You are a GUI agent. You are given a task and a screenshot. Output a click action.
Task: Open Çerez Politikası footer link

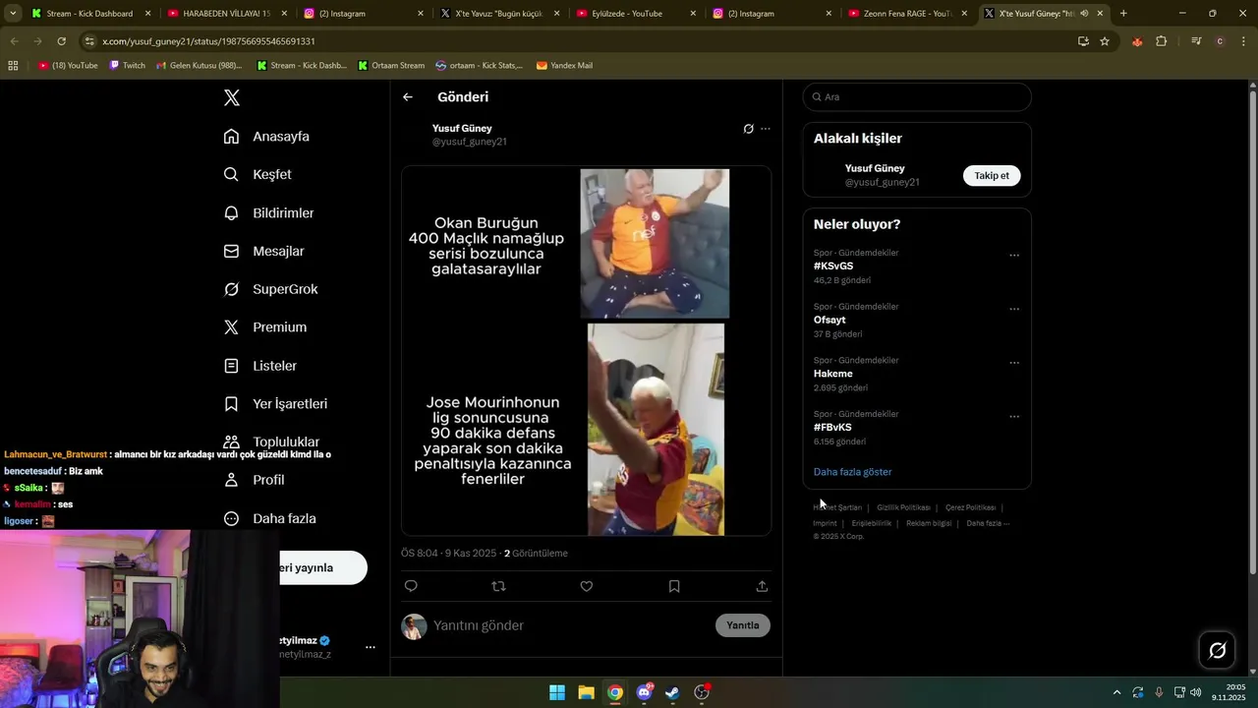point(970,507)
